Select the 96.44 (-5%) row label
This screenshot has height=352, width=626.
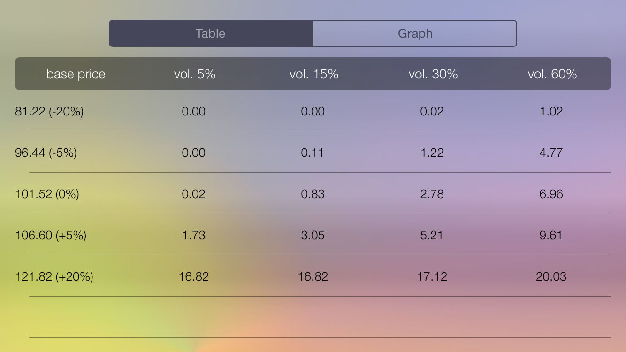click(x=45, y=153)
